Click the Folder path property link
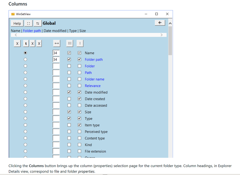 (x=93, y=59)
